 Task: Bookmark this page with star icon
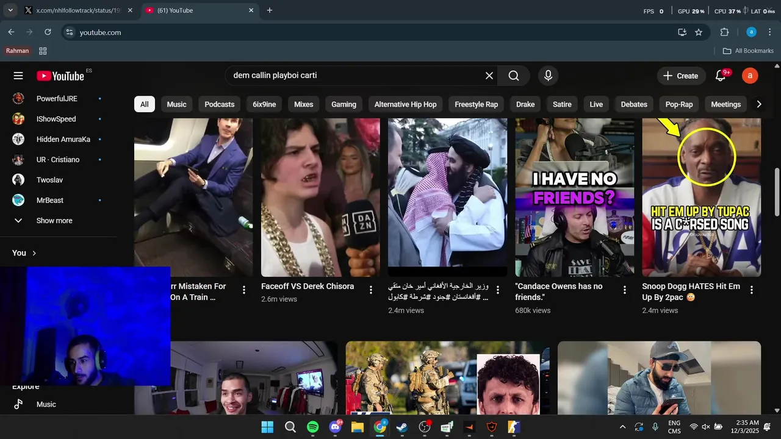(x=699, y=32)
